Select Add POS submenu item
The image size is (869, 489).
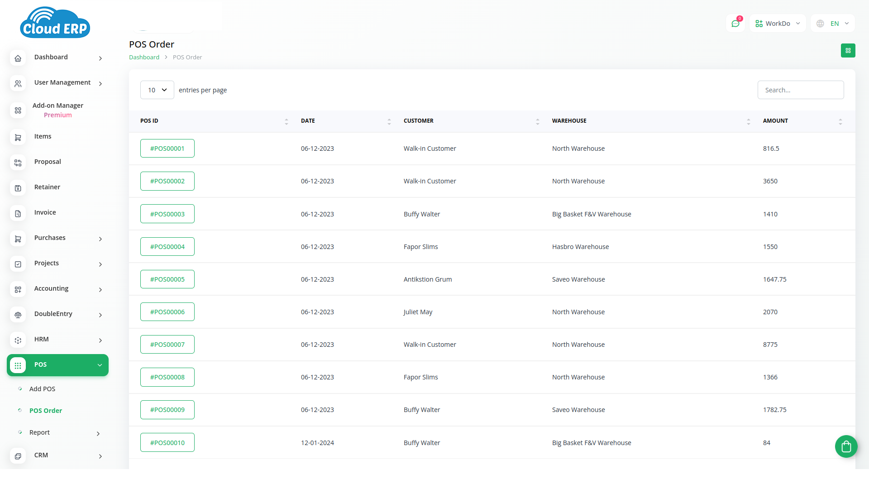tap(42, 389)
